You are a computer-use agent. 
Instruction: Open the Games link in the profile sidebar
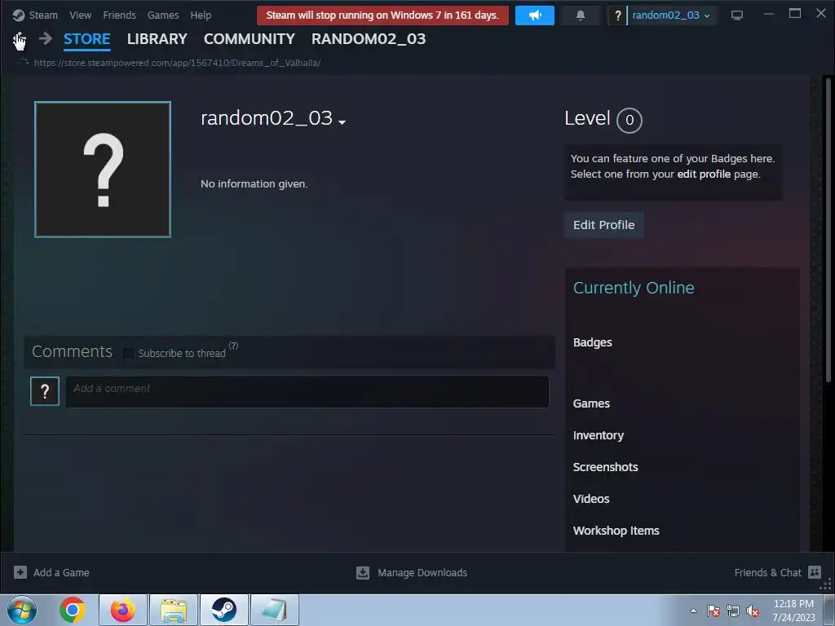[591, 403]
